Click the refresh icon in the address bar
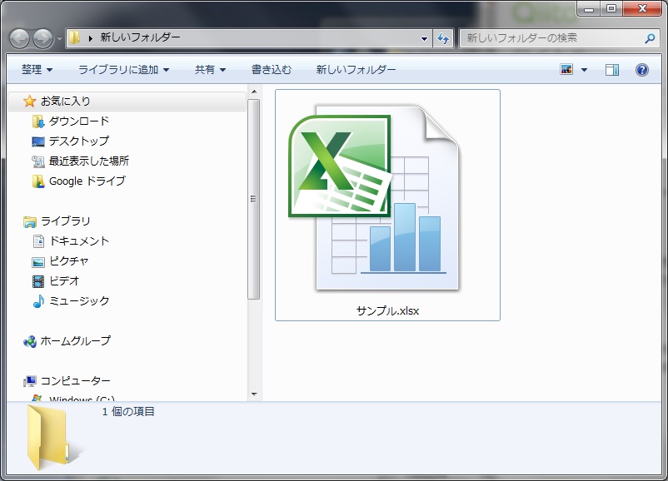668x481 pixels. [x=444, y=38]
